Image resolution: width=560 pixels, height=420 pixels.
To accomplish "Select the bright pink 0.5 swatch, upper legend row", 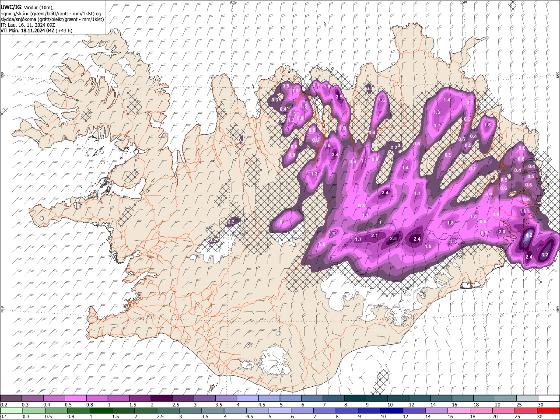I will tap(75, 398).
